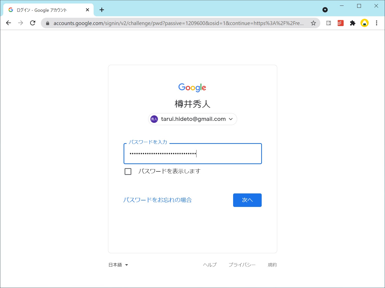Open the Chrome three-dot menu
Viewport: 385px width, 288px height.
pos(376,23)
